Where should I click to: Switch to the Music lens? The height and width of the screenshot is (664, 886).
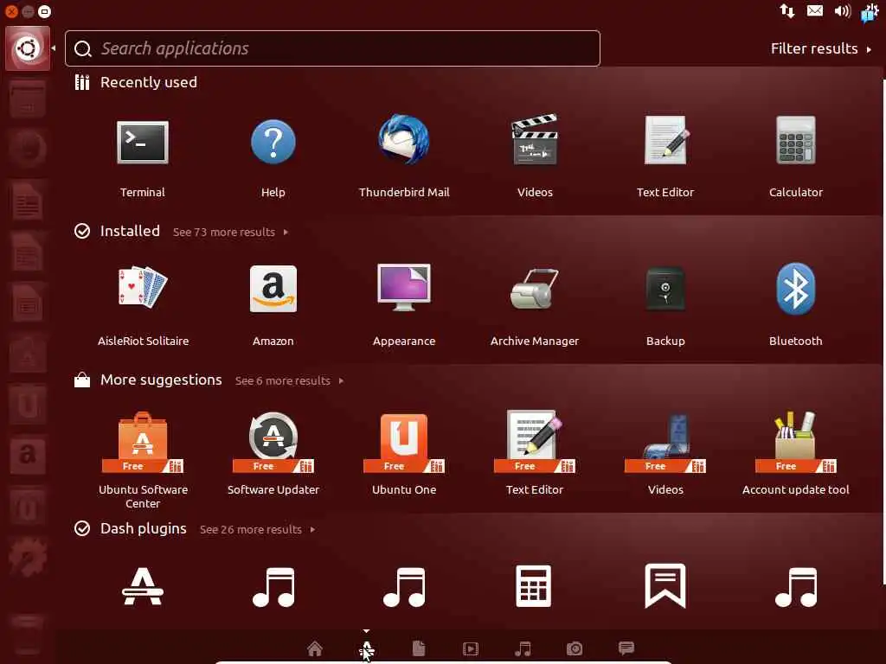(523, 648)
